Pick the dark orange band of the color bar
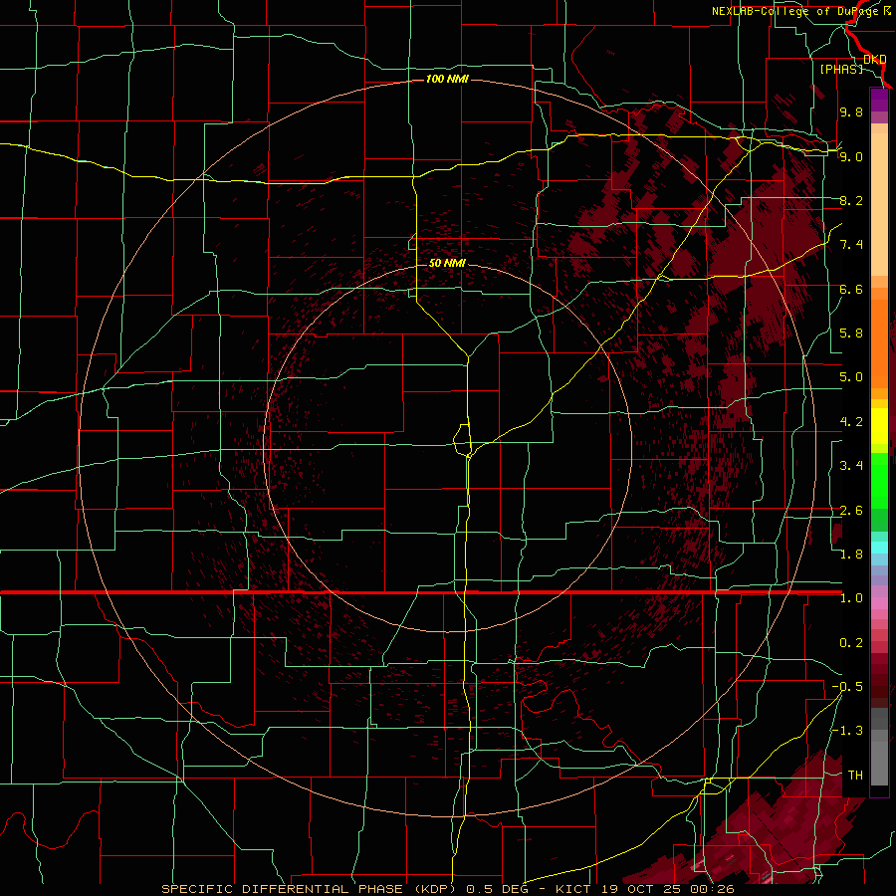This screenshot has width=896, height=896. pyautogui.click(x=879, y=344)
